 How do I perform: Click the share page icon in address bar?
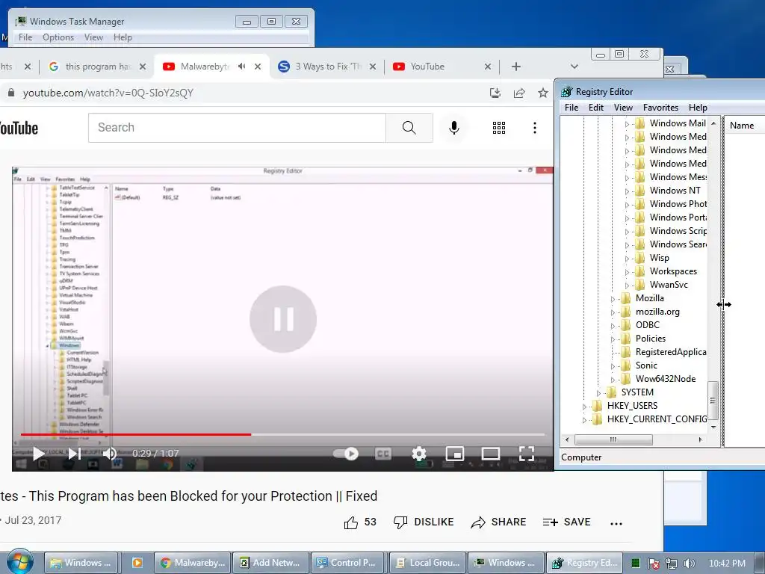[519, 93]
